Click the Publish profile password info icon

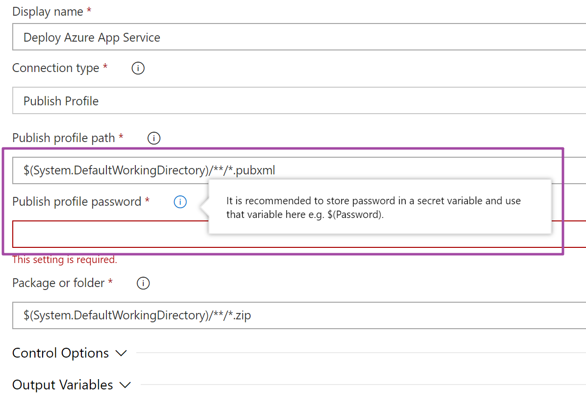tap(180, 202)
